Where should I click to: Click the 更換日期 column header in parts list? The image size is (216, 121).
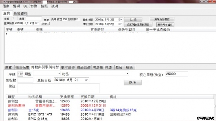(94, 97)
